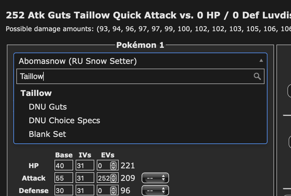Image resolution: width=291 pixels, height=196 pixels.
Task: Open the Defense stat boost dropdown
Action: point(155,190)
